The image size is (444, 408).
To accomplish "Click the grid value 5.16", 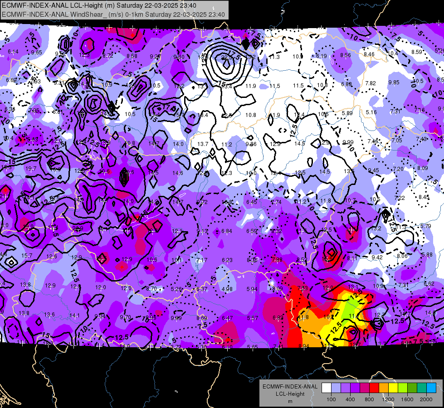I will [x=371, y=112].
